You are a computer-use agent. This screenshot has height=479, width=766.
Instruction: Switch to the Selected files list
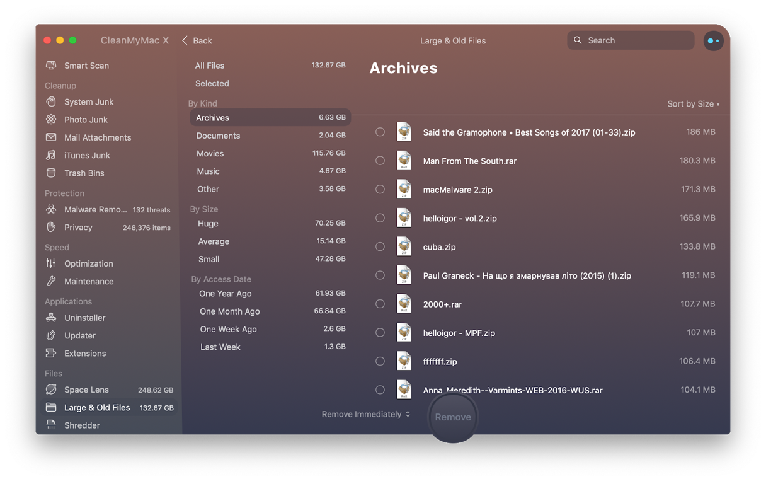pos(270,83)
